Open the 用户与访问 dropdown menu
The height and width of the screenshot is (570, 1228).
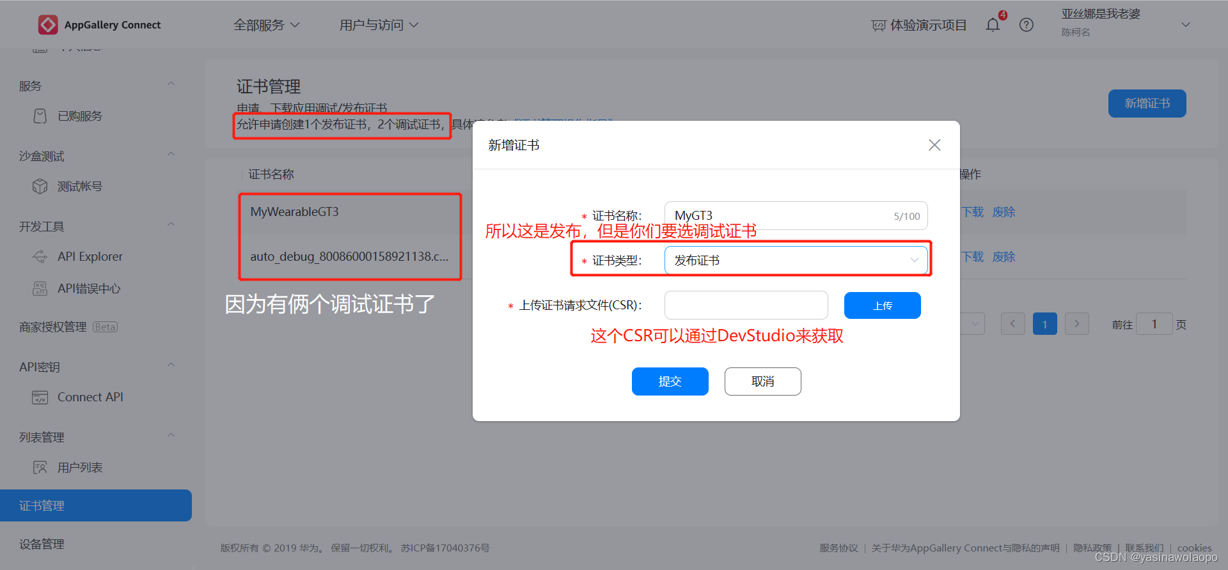pyautogui.click(x=379, y=25)
